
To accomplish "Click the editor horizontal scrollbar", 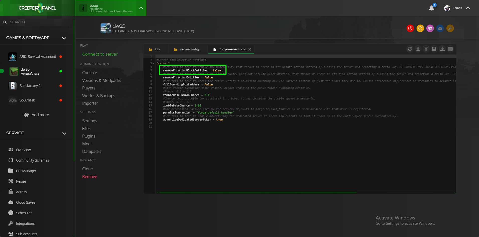I will [258, 192].
